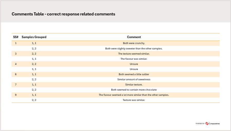Click 'The flavour was similar.' comment

(x=134, y=59)
